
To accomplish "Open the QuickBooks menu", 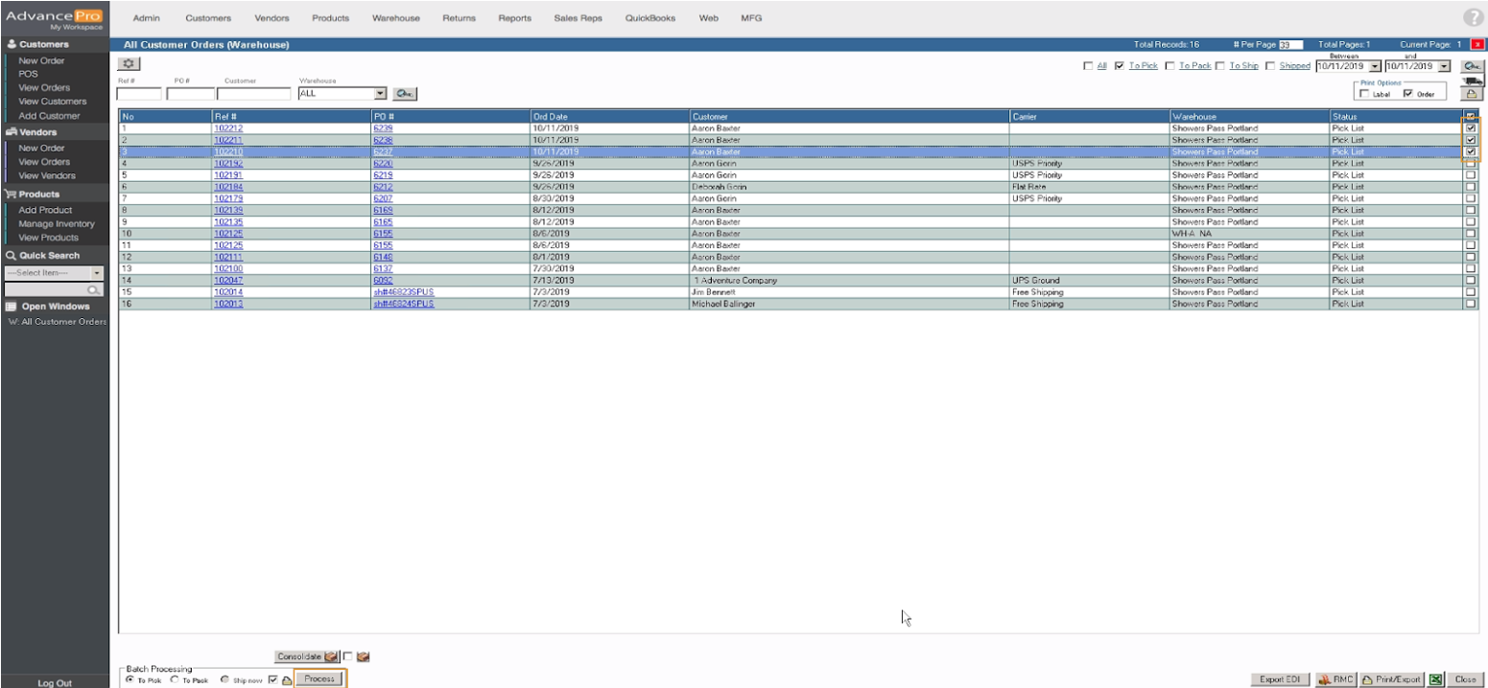I will [650, 18].
